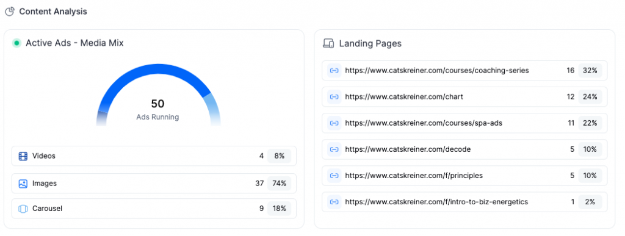625x236 pixels.
Task: Select the Carousel 18% badge
Action: click(x=279, y=209)
